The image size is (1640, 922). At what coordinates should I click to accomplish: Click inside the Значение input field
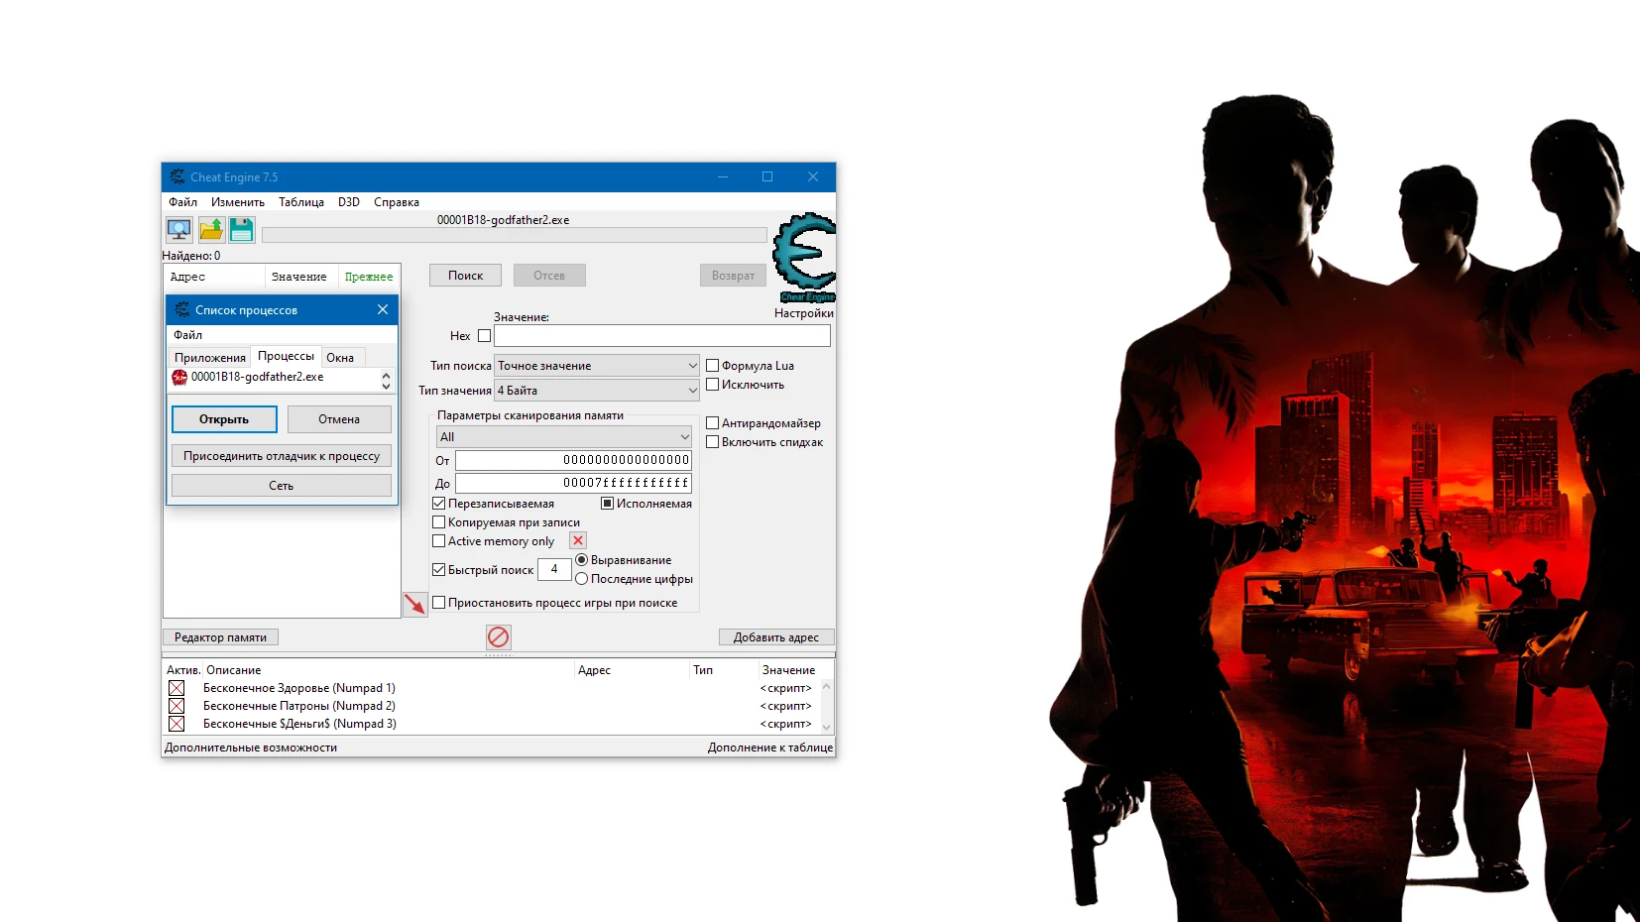[660, 336]
